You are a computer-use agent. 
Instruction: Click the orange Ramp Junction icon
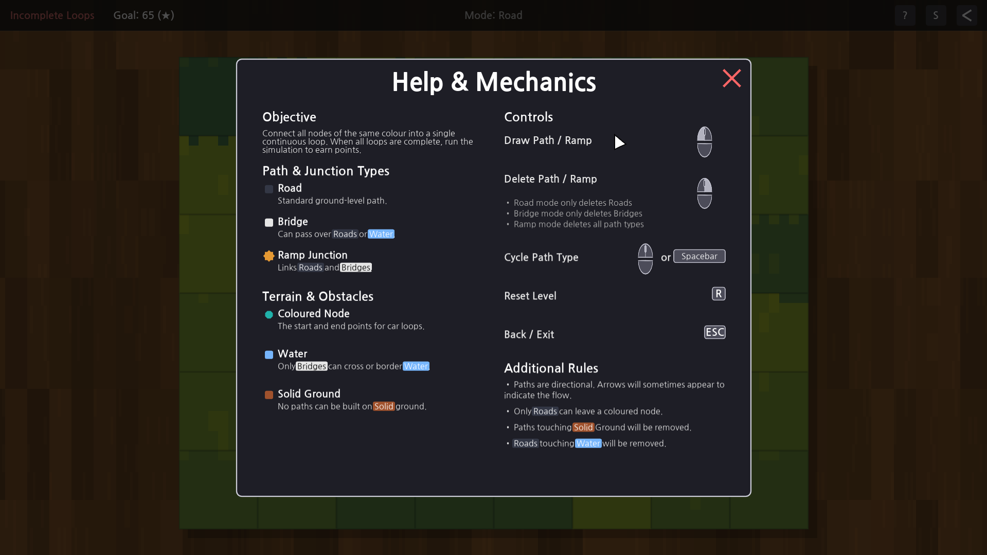269,256
